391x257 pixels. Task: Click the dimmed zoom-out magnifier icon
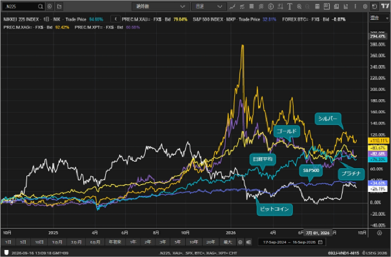(307, 7)
